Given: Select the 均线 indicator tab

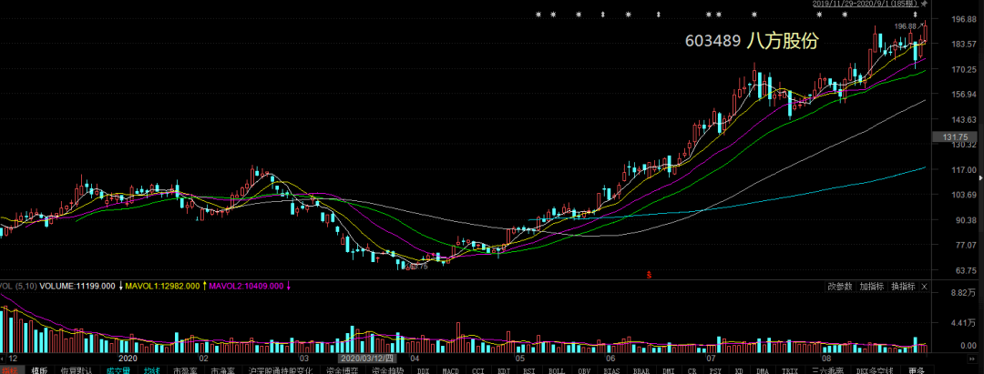Looking at the screenshot, I should point(151,370).
